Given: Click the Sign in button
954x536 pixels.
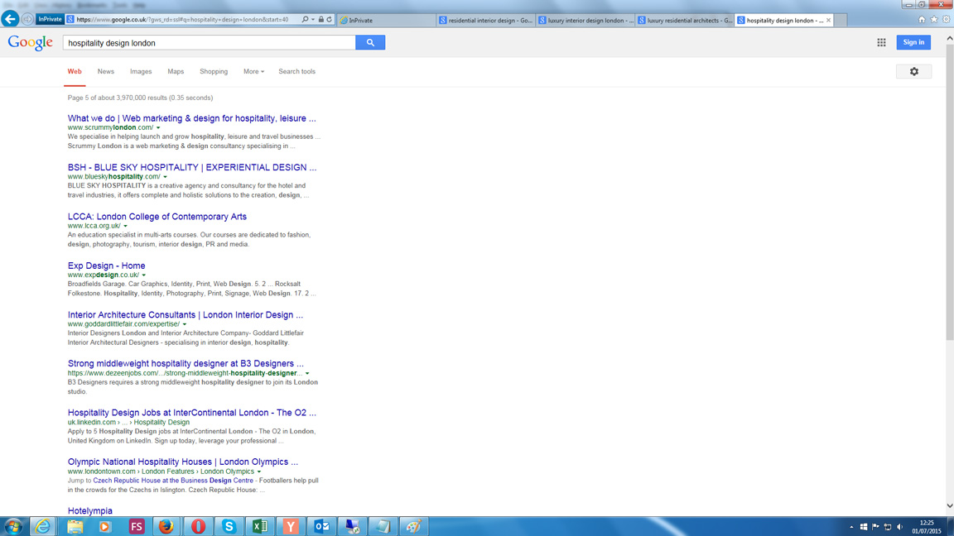Looking at the screenshot, I should [913, 42].
